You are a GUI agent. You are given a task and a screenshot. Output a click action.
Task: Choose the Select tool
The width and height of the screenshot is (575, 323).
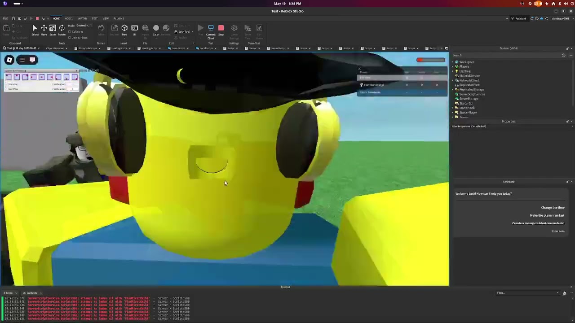click(35, 30)
